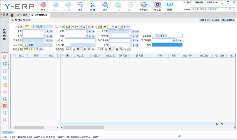The width and height of the screenshot is (237, 140).
Task: Open the 매뉴얼 (manual) video icon
Action: (158, 6)
